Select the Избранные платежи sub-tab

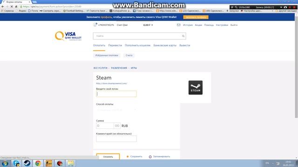click(107, 55)
